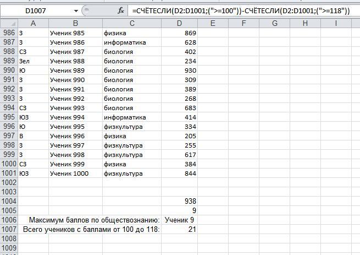Click cell with 'Ученик 990'

pos(75,80)
